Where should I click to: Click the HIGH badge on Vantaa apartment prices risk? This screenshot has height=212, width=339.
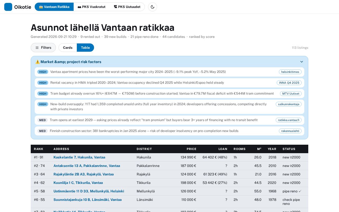(x=43, y=72)
